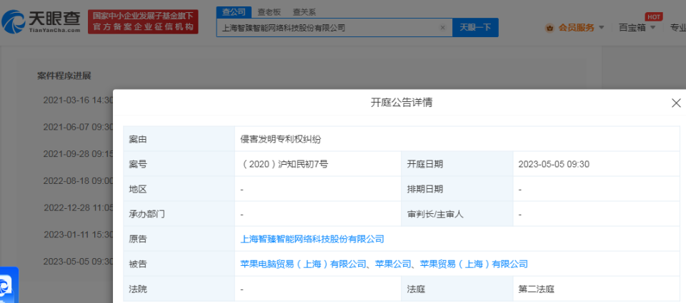Expand the 会员服务 dropdown arrow
The image size is (686, 303).
point(601,28)
